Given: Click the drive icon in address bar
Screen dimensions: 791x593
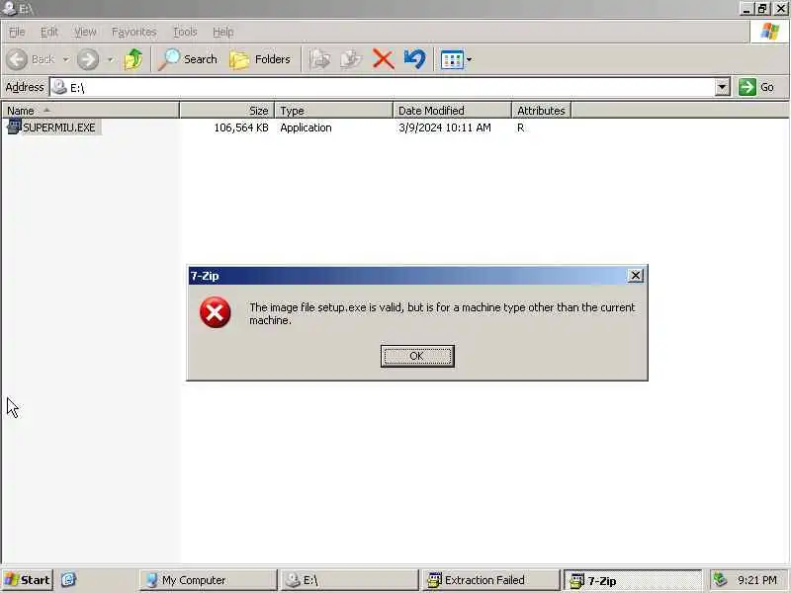Looking at the screenshot, I should [59, 87].
